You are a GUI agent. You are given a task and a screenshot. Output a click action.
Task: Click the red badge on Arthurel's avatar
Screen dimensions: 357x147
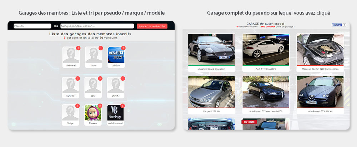pos(78,48)
